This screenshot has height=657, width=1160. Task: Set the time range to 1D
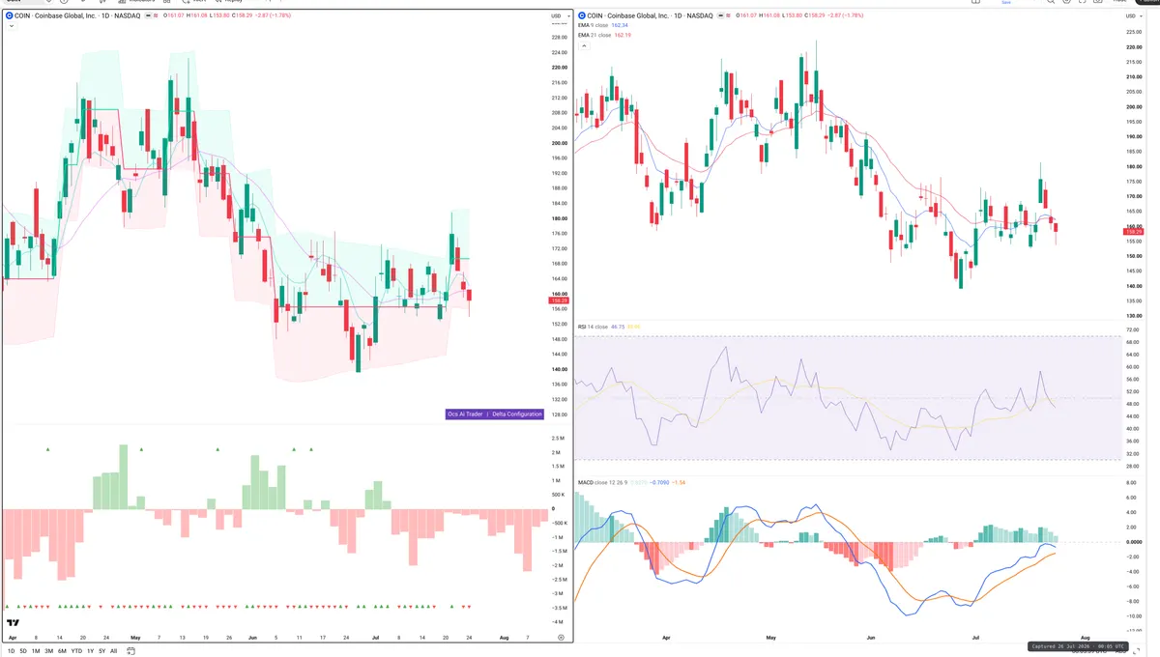point(11,651)
